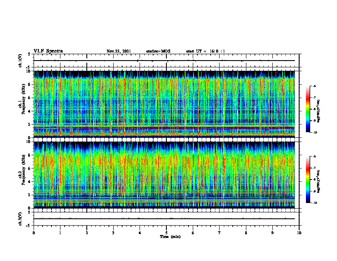Click the "5" tick on ch.1(V) axis
The image size is (337, 261).
(x=29, y=55)
